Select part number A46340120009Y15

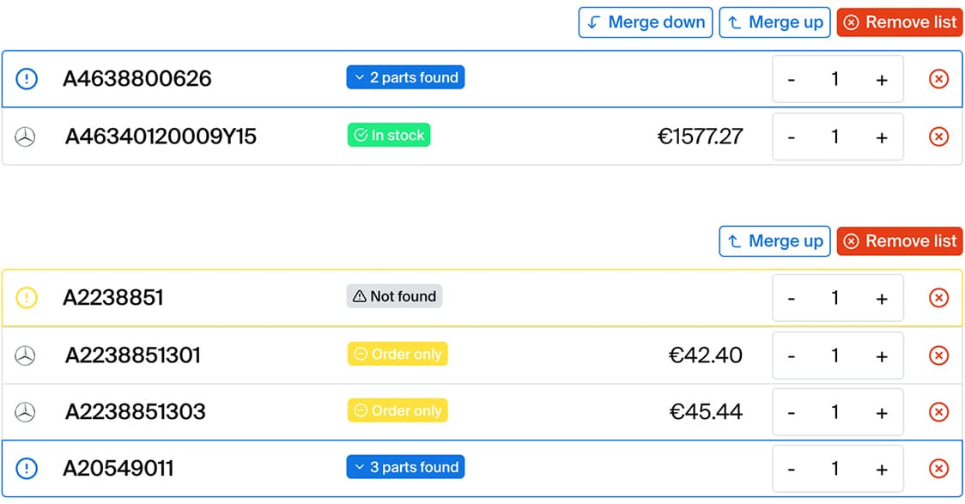(x=161, y=137)
